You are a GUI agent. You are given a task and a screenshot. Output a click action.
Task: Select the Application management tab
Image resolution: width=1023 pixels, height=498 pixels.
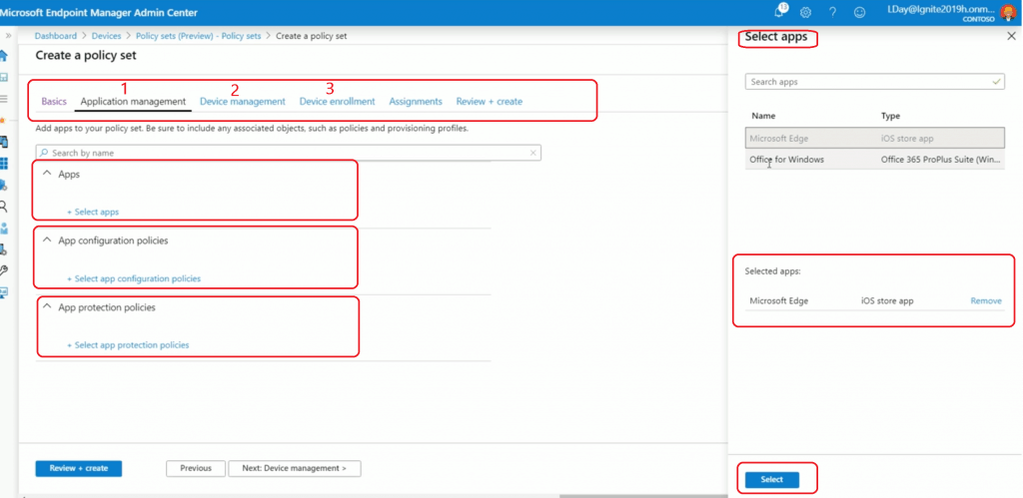(133, 101)
